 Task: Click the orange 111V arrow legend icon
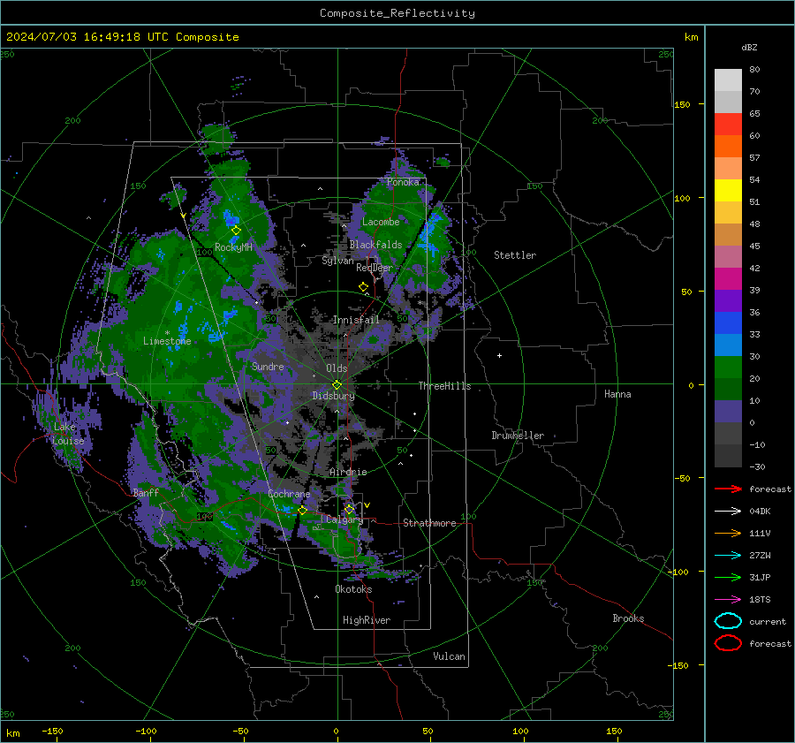coord(728,533)
